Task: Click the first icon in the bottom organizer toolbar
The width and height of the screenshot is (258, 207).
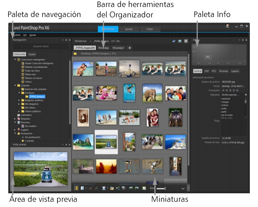Action: pos(76,188)
